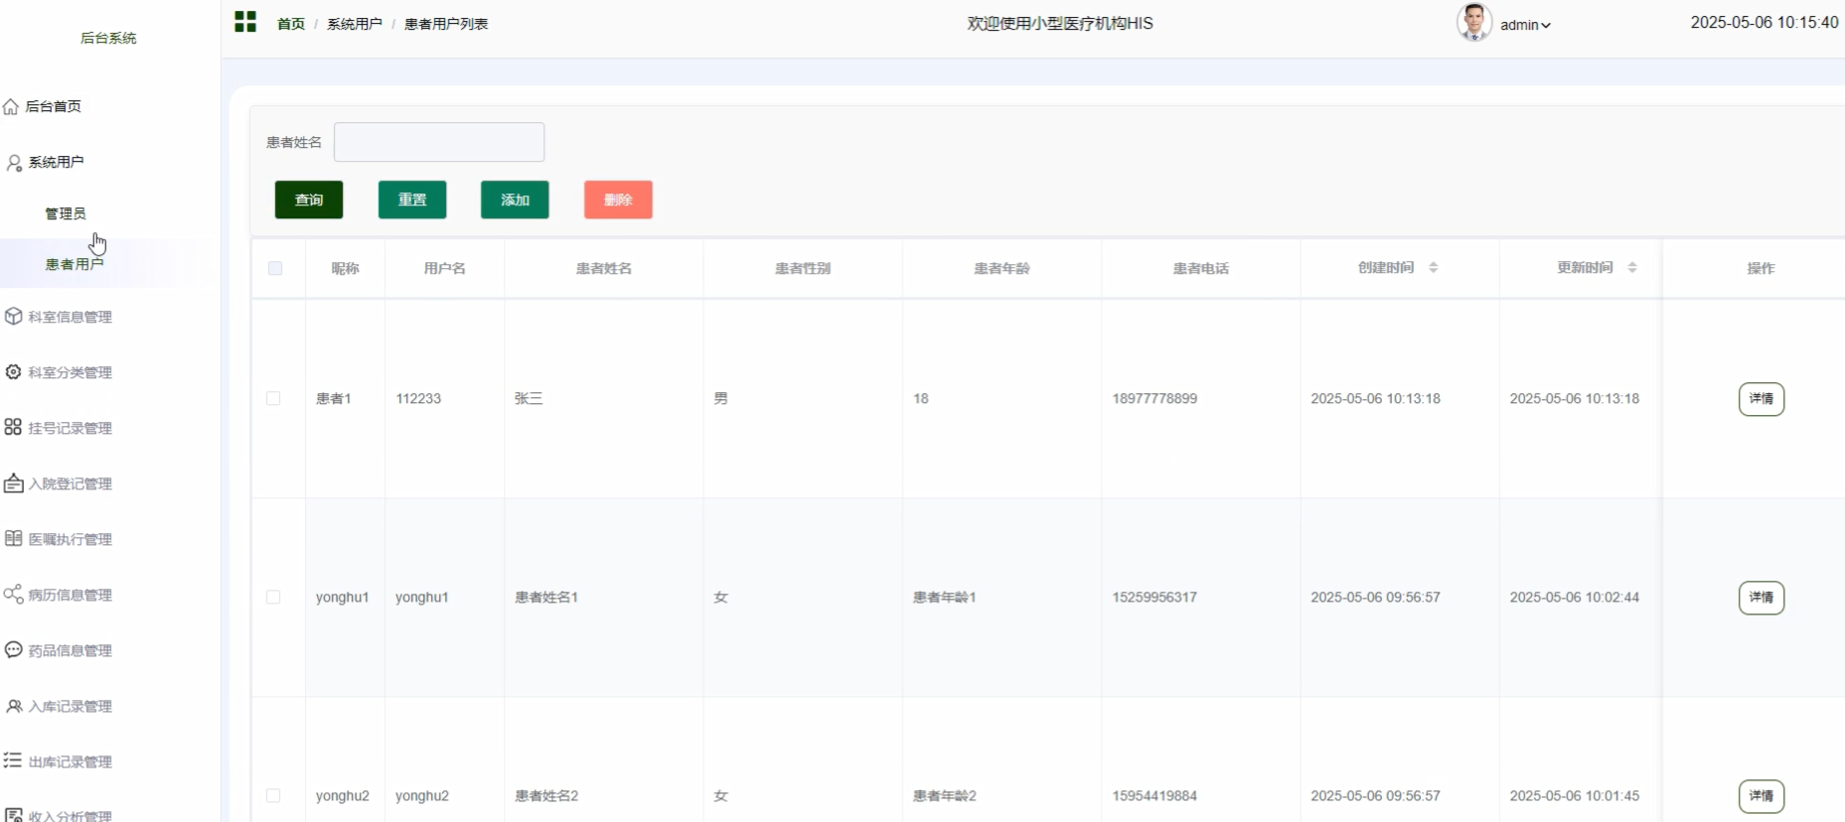Screen dimensions: 1845x822
Task: Click the red 删除 delete button
Action: point(618,200)
